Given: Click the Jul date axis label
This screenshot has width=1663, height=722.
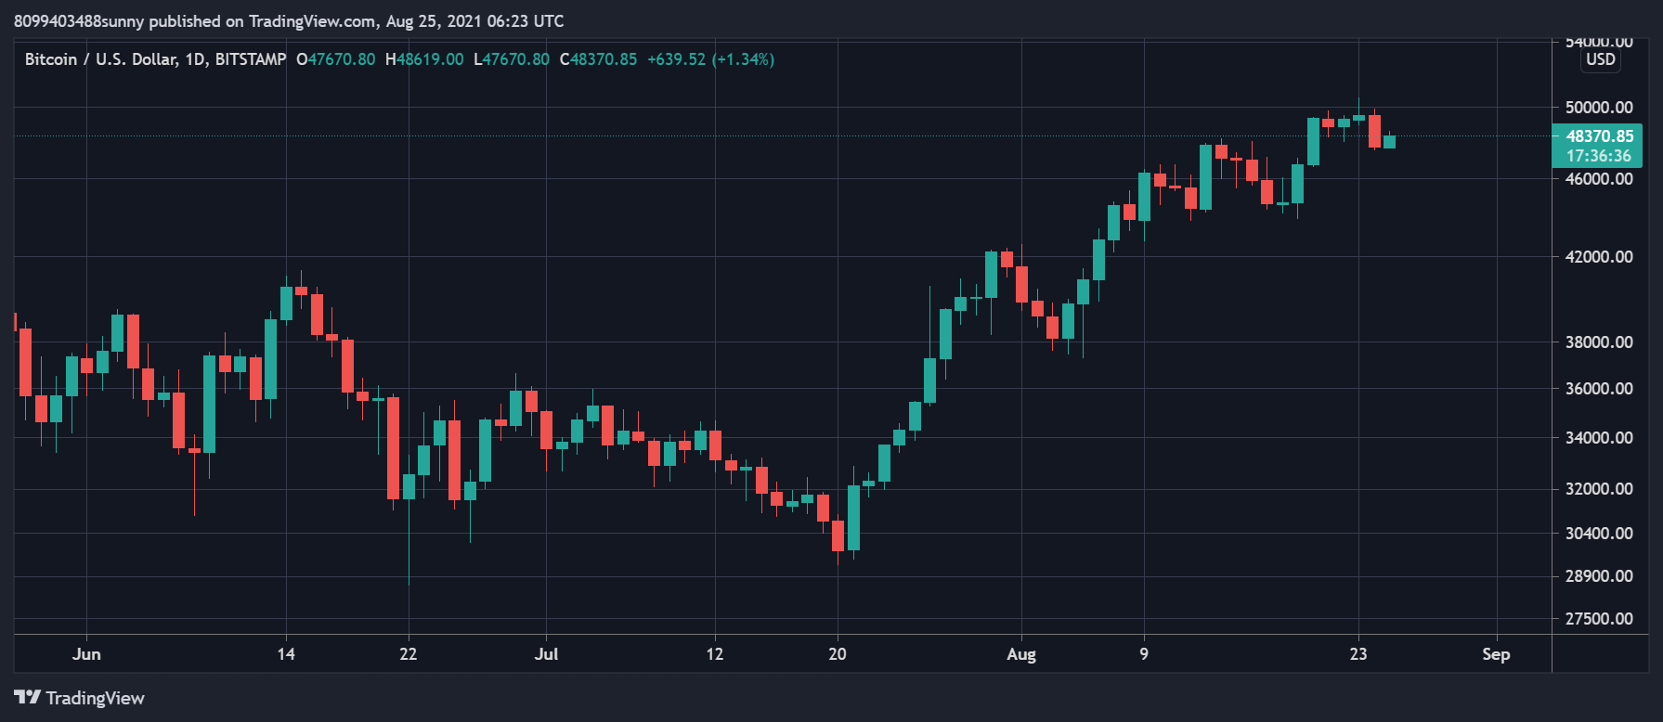Looking at the screenshot, I should point(546,654).
